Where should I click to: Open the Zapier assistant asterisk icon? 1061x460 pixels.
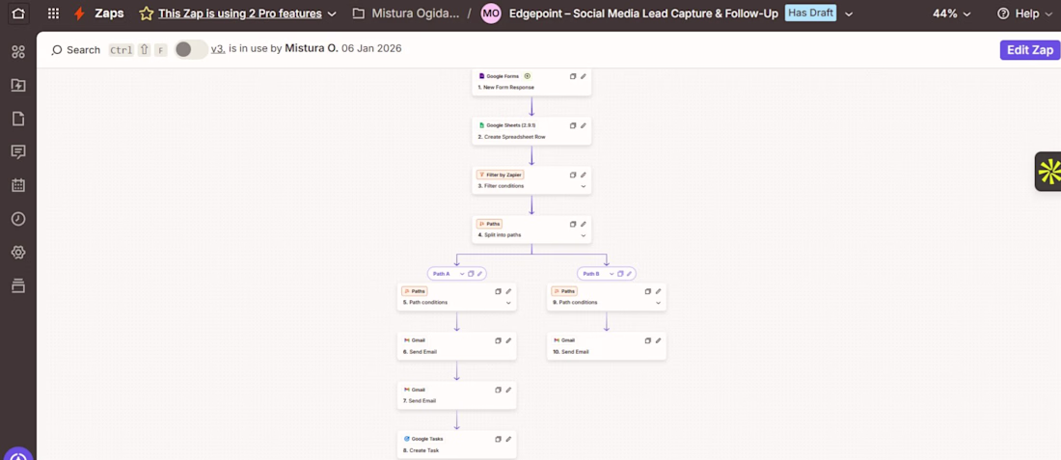click(x=1048, y=172)
